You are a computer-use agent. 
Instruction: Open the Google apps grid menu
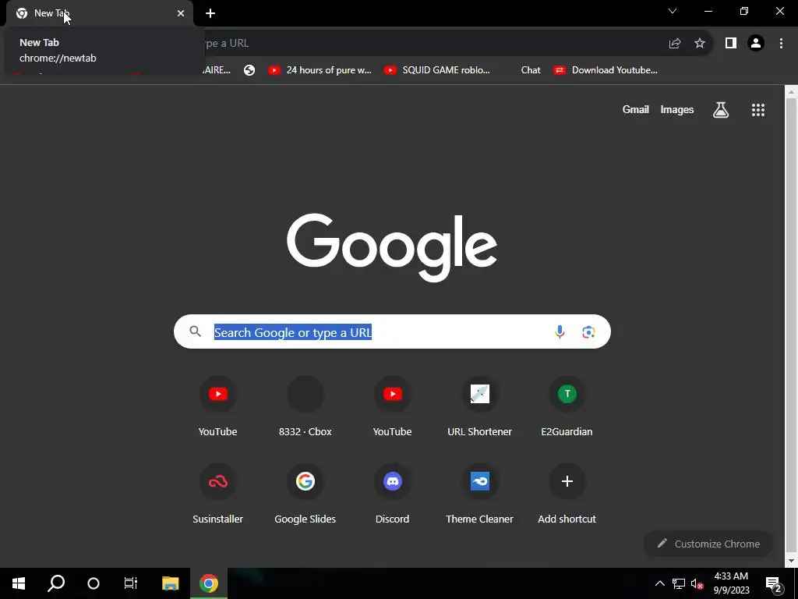click(757, 110)
